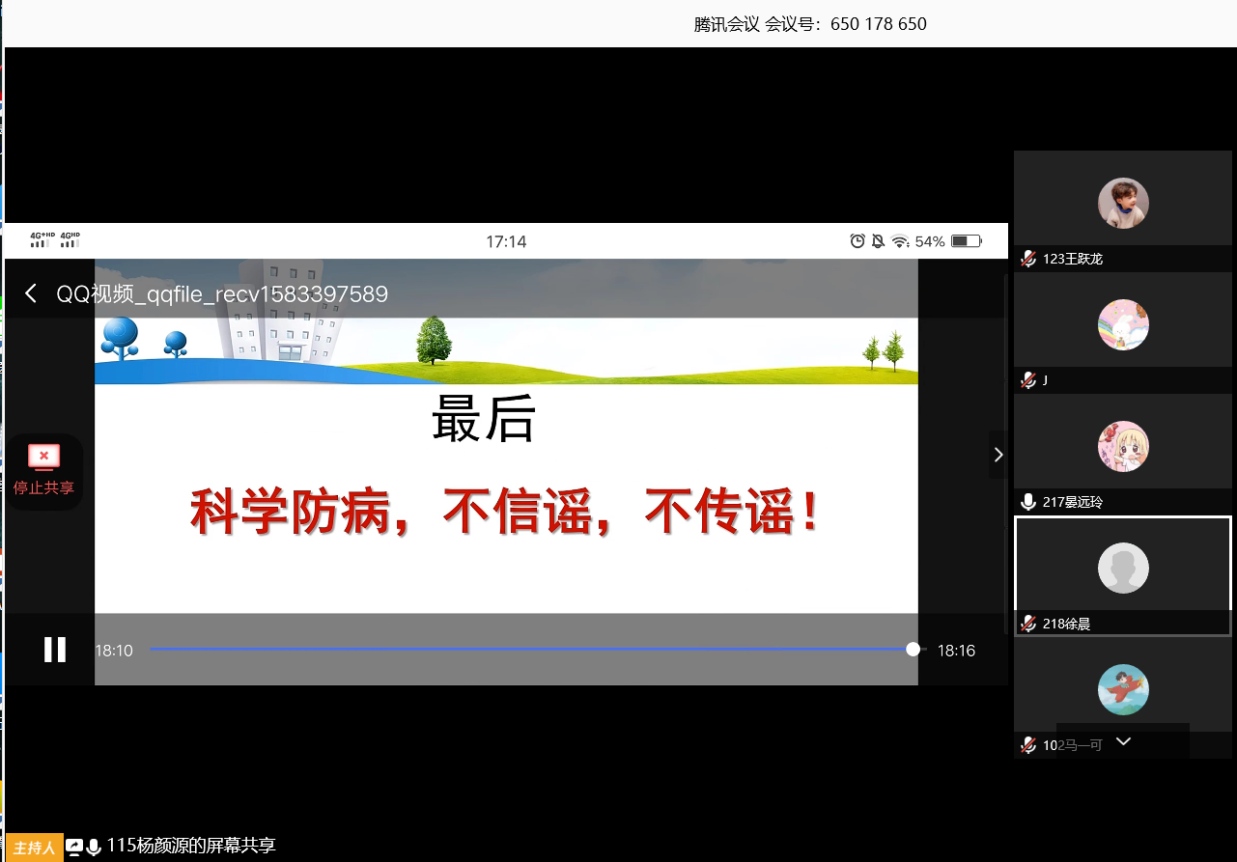Screen dimensions: 1237x862
Task: Click the 主持人 host badge
Action: pyautogui.click(x=35, y=848)
